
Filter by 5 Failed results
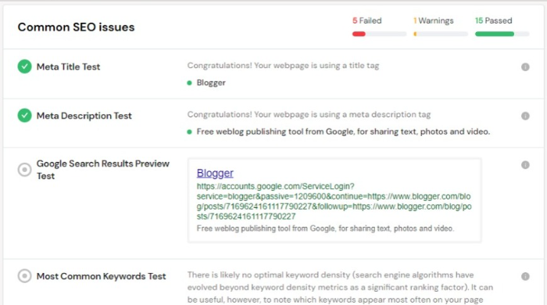click(x=367, y=20)
